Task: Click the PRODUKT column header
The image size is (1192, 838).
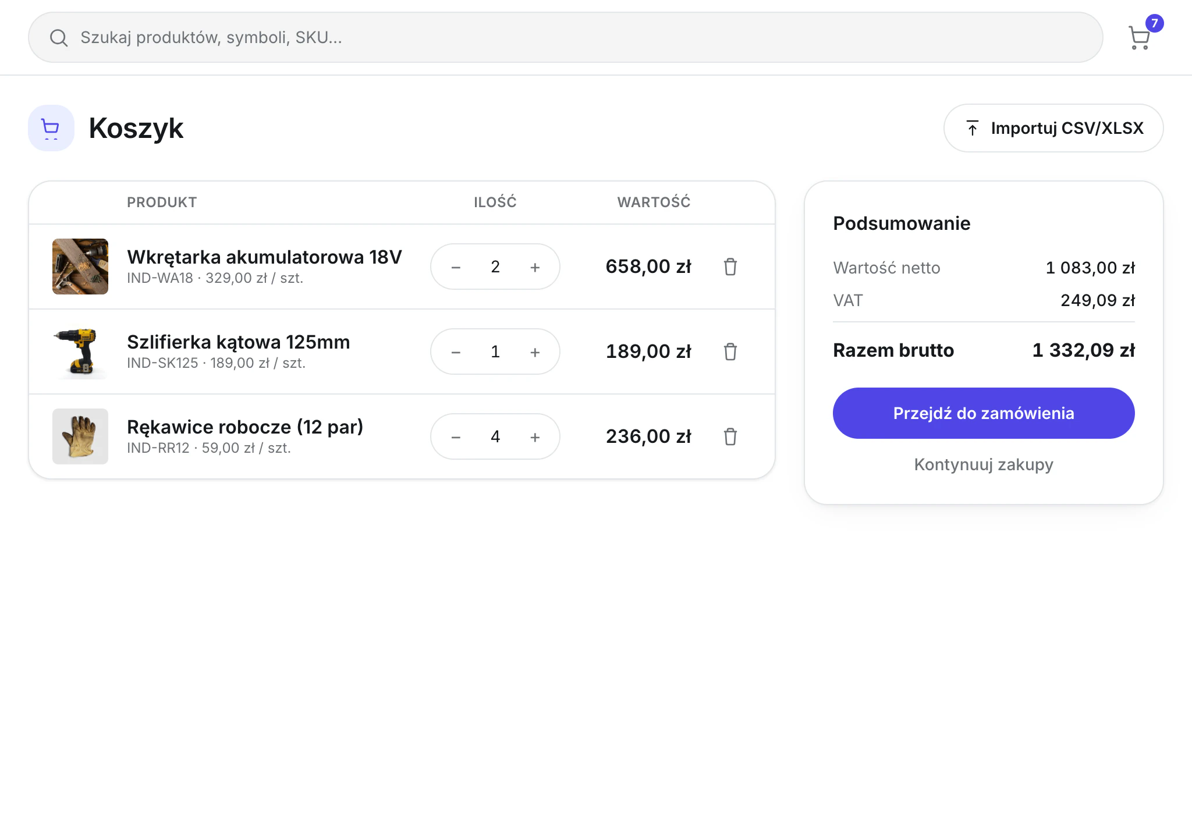Action: (162, 203)
